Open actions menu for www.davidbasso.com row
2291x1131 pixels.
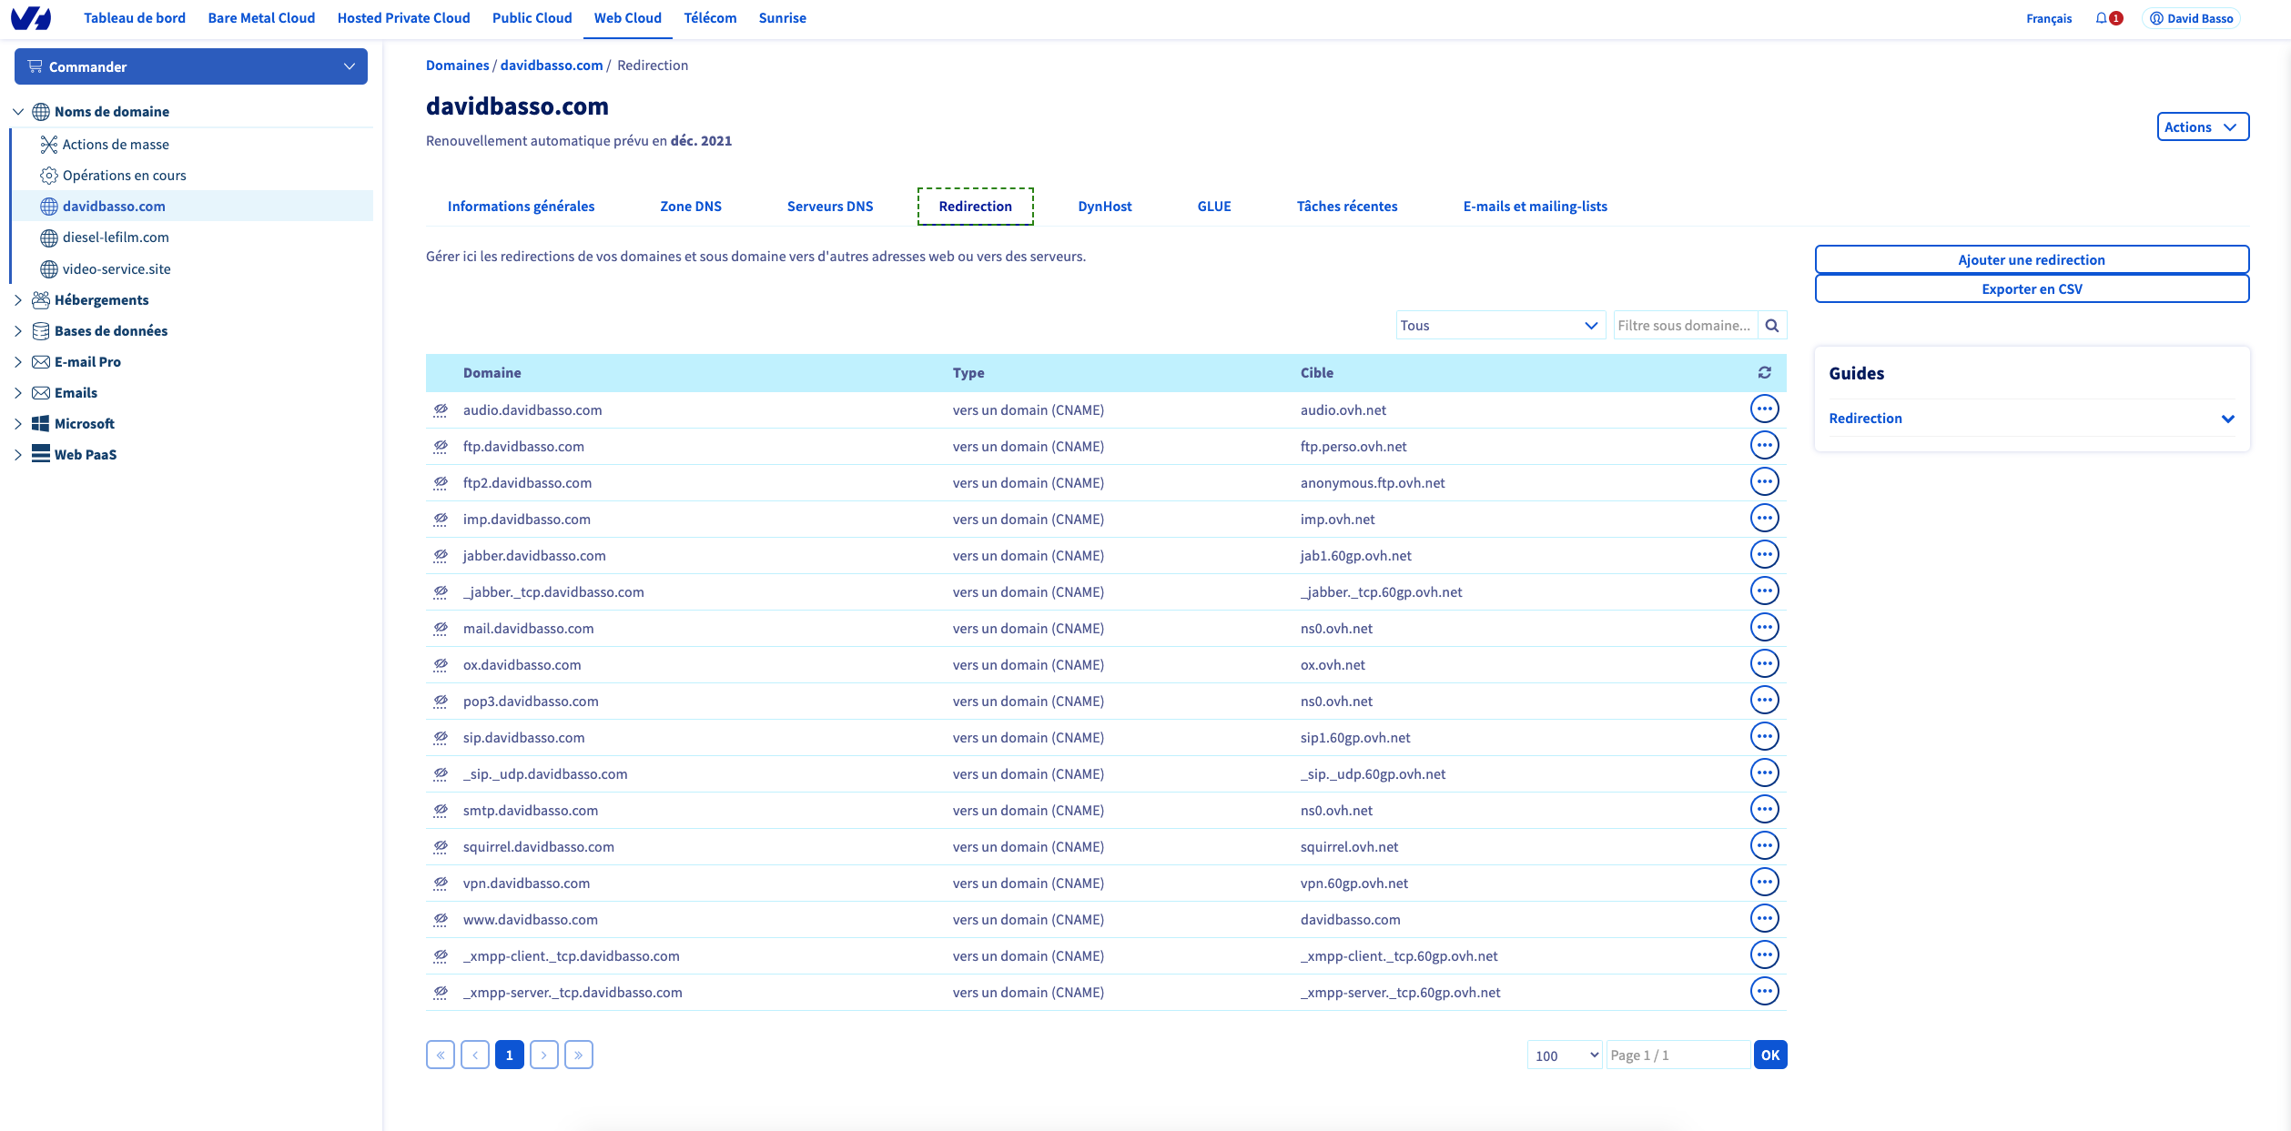1764,919
